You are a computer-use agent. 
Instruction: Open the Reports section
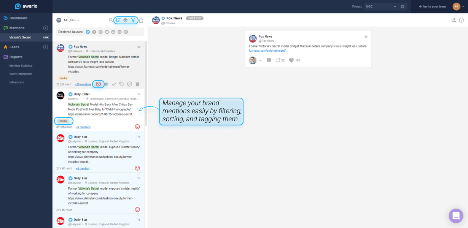[x=16, y=57]
